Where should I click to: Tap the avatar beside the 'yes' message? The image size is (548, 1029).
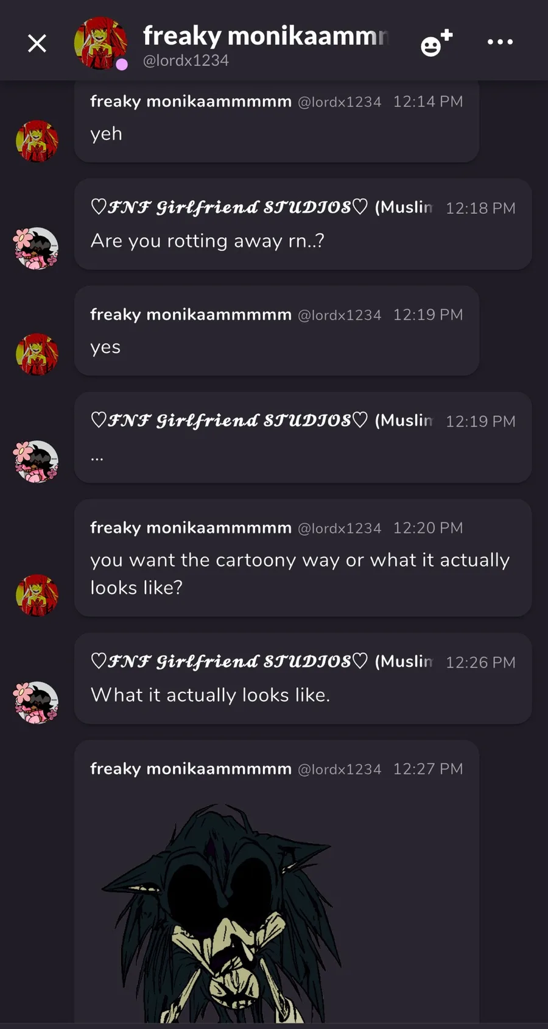tap(37, 354)
